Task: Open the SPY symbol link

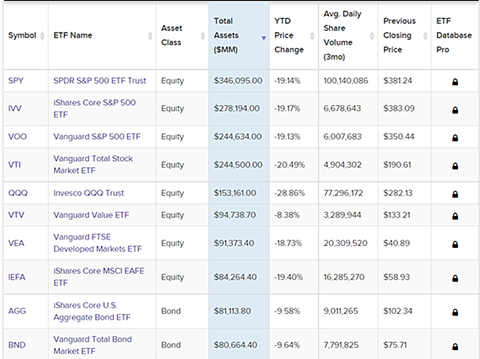Action: point(16,81)
